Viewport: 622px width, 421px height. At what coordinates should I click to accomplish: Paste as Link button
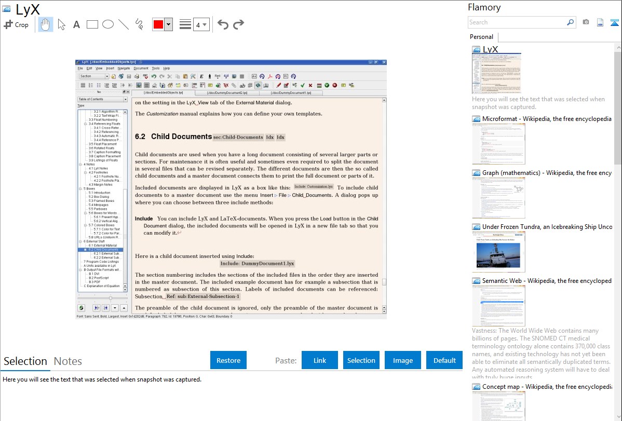coord(320,360)
